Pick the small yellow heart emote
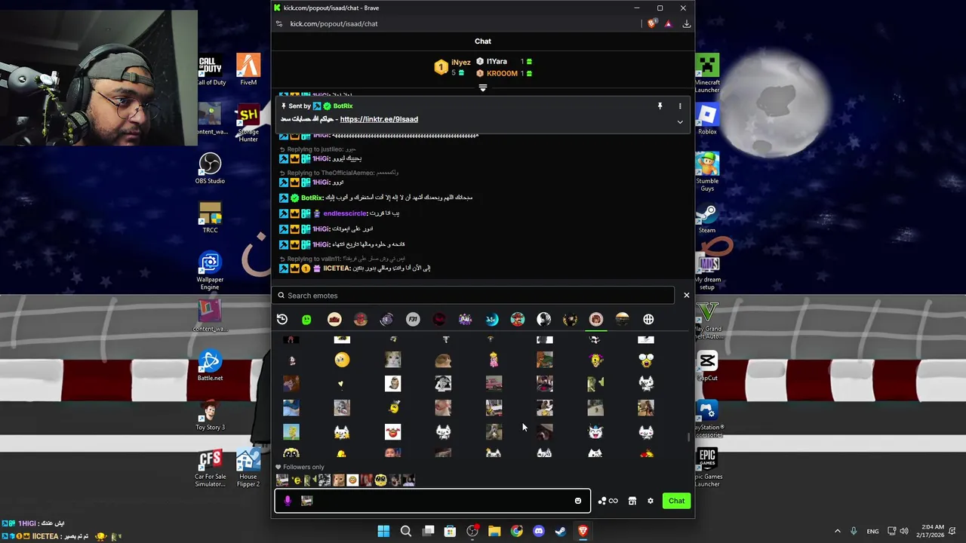The width and height of the screenshot is (966, 543). point(340,384)
